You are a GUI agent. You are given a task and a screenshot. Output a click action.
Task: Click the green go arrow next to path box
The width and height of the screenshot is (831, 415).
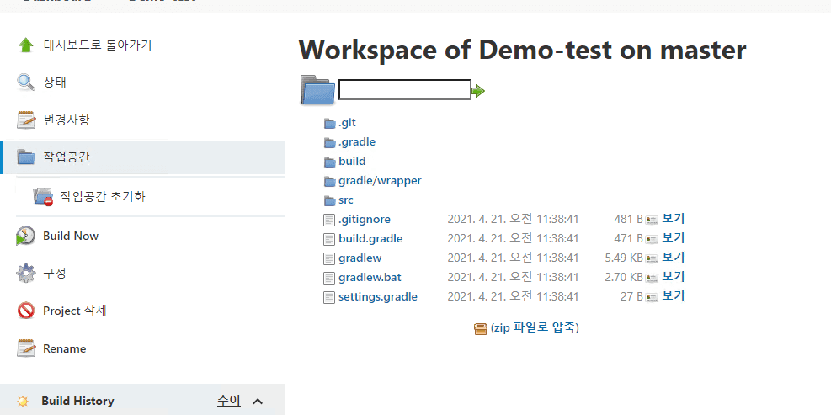click(x=478, y=91)
